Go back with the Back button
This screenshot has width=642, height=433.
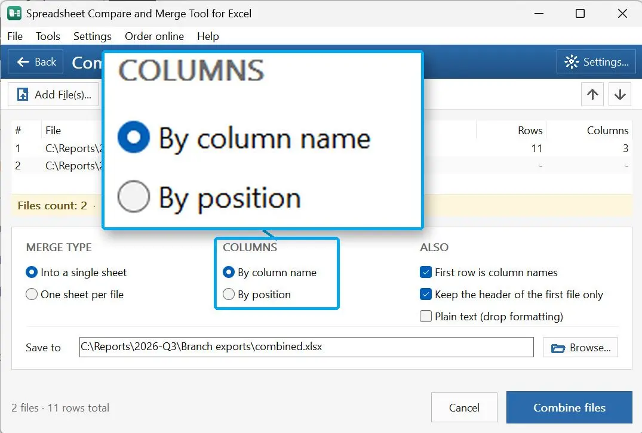pos(36,62)
